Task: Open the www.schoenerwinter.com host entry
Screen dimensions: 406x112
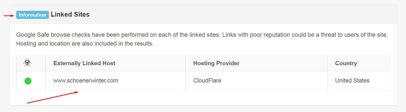Action: pyautogui.click(x=86, y=81)
